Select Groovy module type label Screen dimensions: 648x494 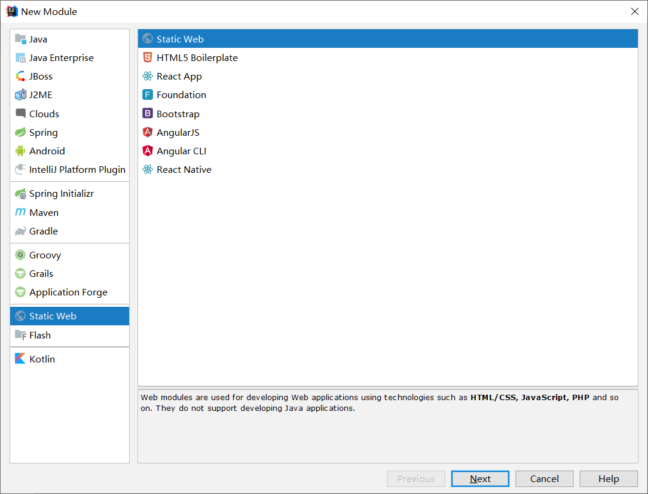[45, 255]
